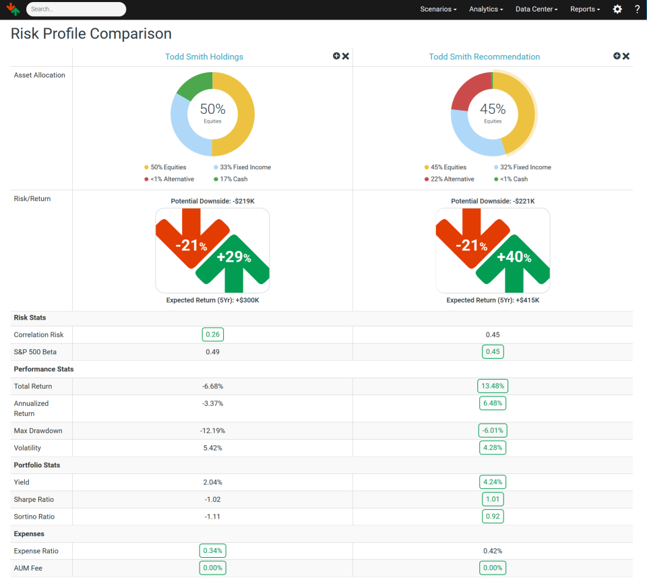
Task: Expand the Analytics dropdown menu
Action: pos(486,9)
